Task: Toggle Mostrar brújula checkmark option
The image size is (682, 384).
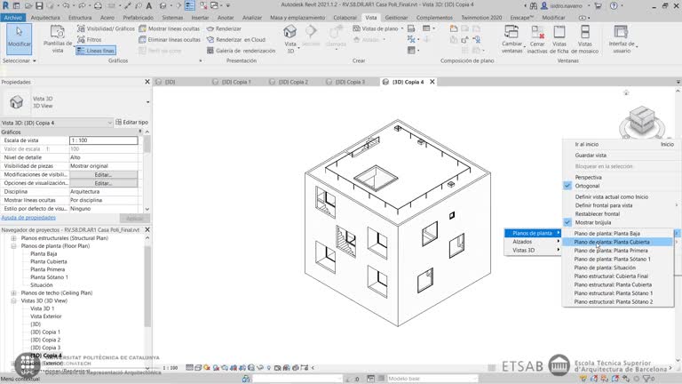Action: coord(597,222)
